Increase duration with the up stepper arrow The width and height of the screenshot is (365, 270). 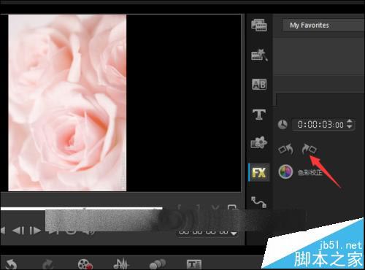coord(350,121)
